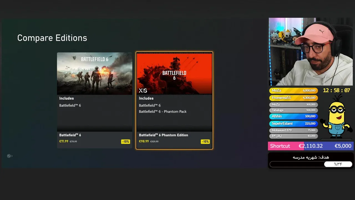Click the struck-through €109.99 original price
355x200 pixels.
154,142
